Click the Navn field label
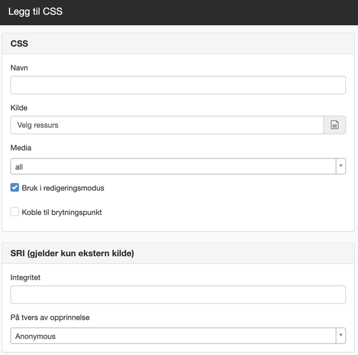 (x=19, y=68)
